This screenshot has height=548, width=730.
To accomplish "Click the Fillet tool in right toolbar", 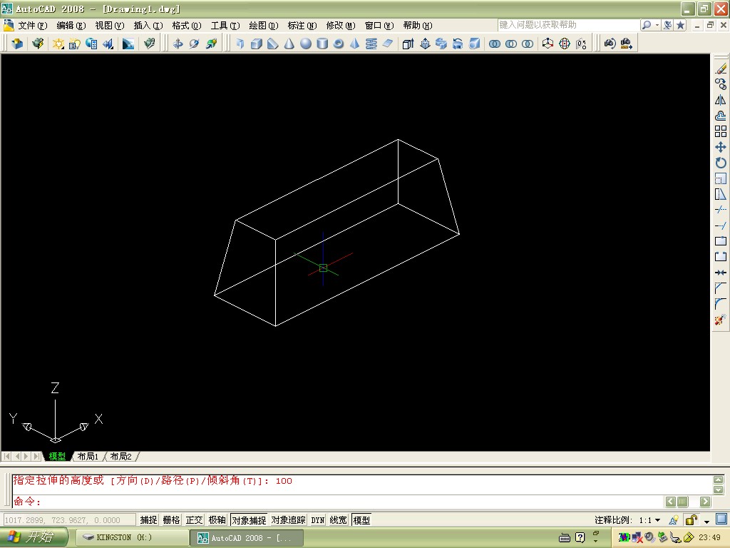I will (721, 304).
